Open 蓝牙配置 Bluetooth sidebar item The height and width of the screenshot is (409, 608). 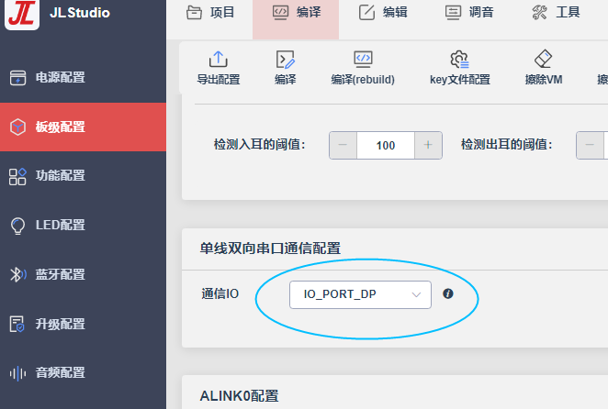83,274
